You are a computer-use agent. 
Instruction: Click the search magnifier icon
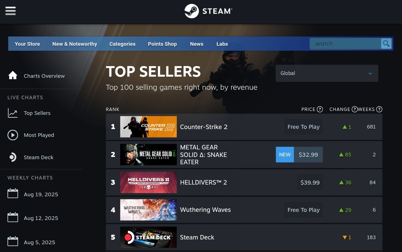[x=386, y=43]
